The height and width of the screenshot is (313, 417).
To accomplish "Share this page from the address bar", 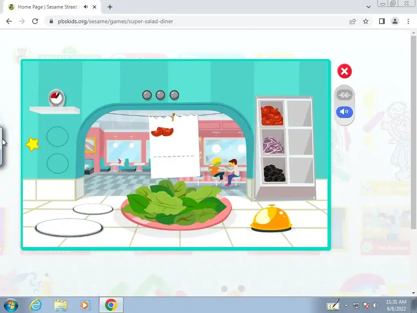I will (x=353, y=21).
